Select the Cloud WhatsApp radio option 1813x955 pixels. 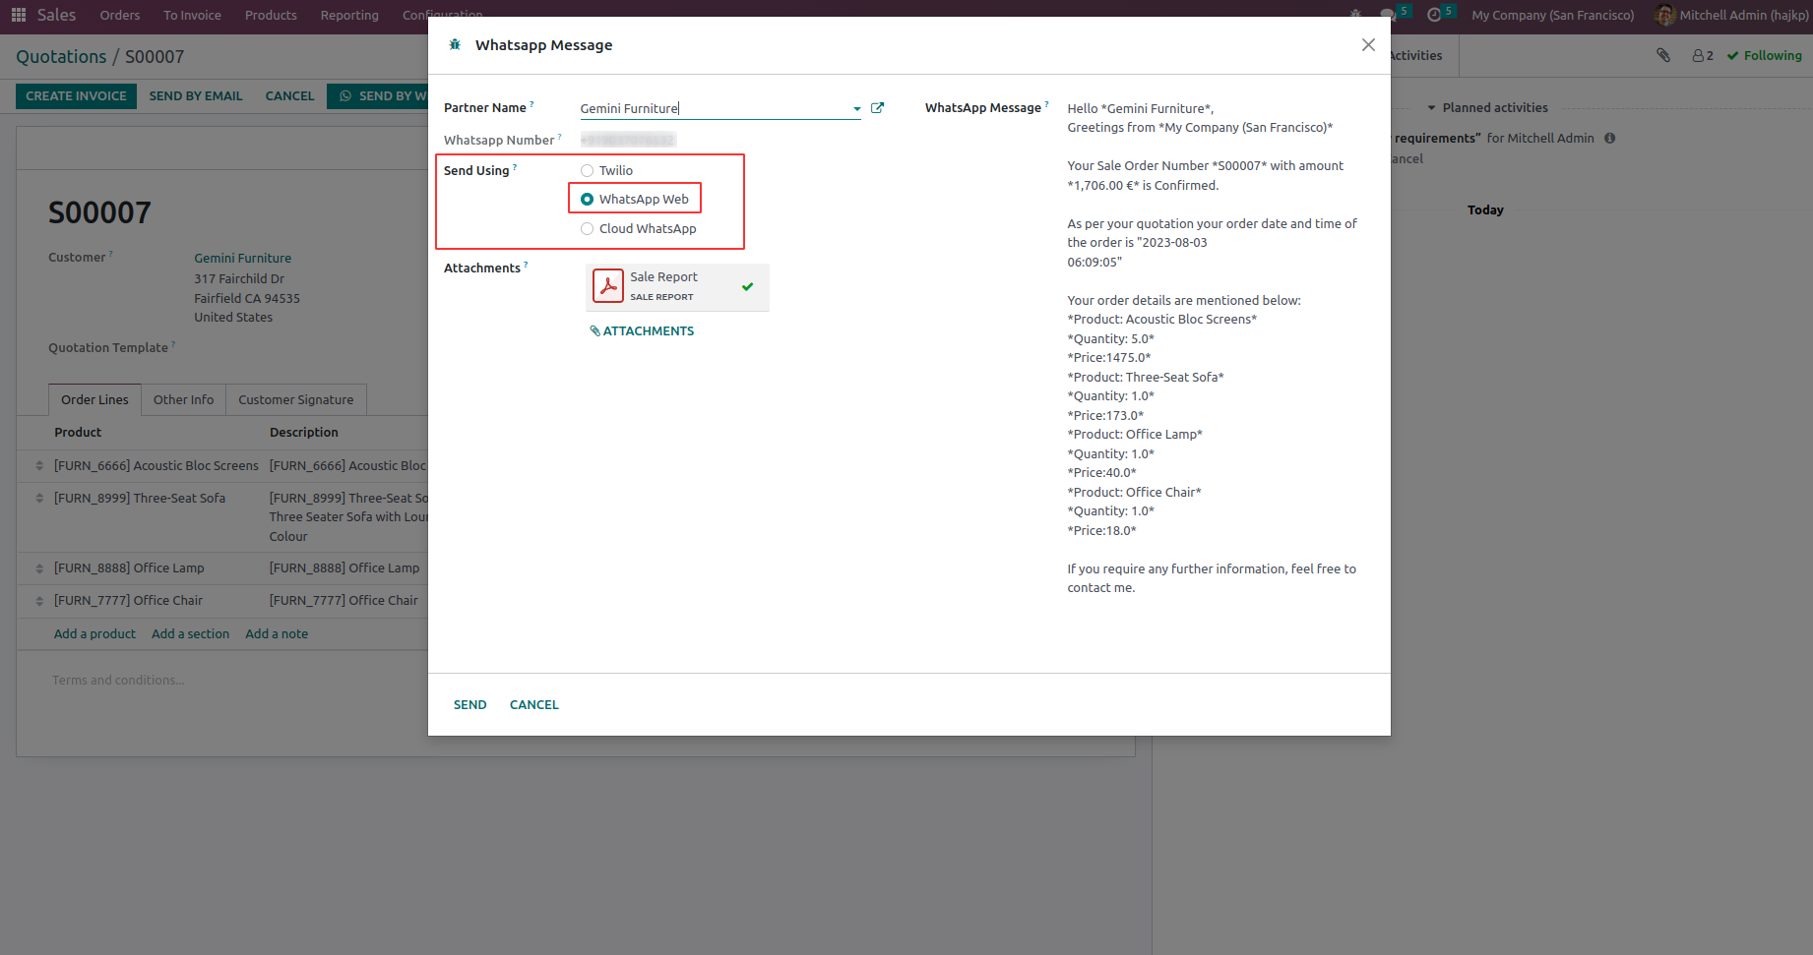pos(588,229)
